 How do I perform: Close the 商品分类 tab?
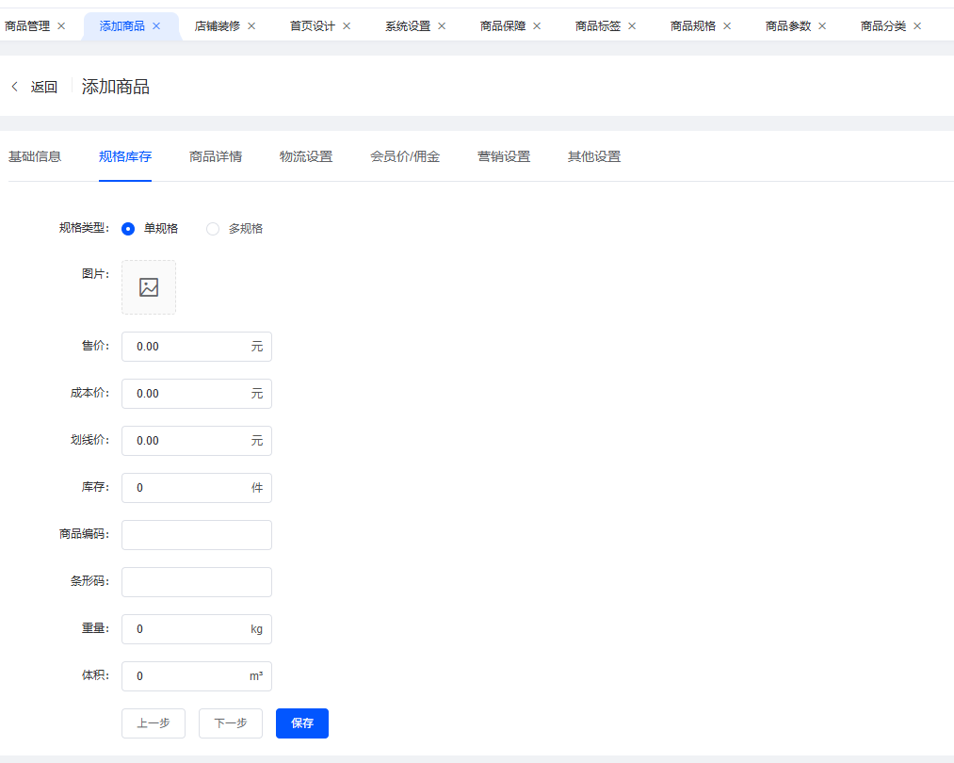917,26
